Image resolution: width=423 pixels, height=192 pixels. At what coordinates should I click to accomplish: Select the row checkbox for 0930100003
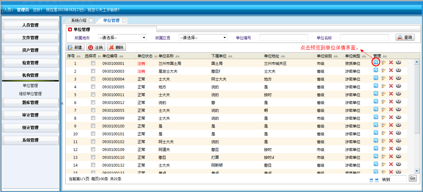93,71
